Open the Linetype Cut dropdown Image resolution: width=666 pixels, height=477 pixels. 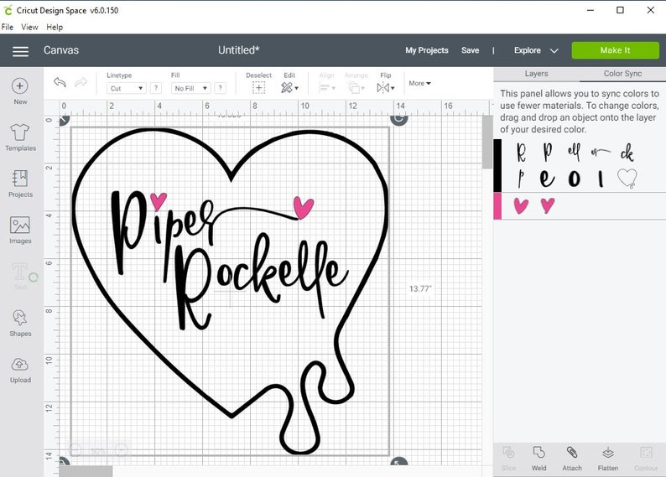click(127, 88)
